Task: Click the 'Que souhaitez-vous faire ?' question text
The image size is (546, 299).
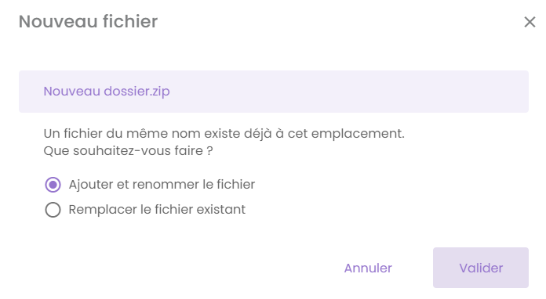Action: pos(128,151)
